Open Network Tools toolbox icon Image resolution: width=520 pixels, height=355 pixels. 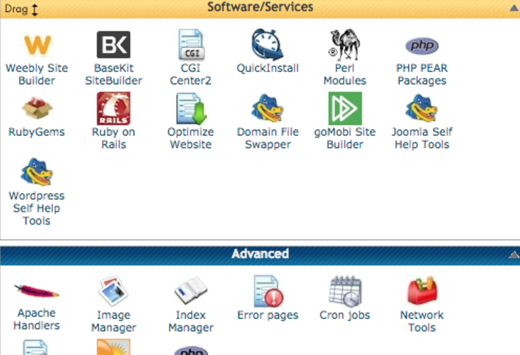(422, 290)
